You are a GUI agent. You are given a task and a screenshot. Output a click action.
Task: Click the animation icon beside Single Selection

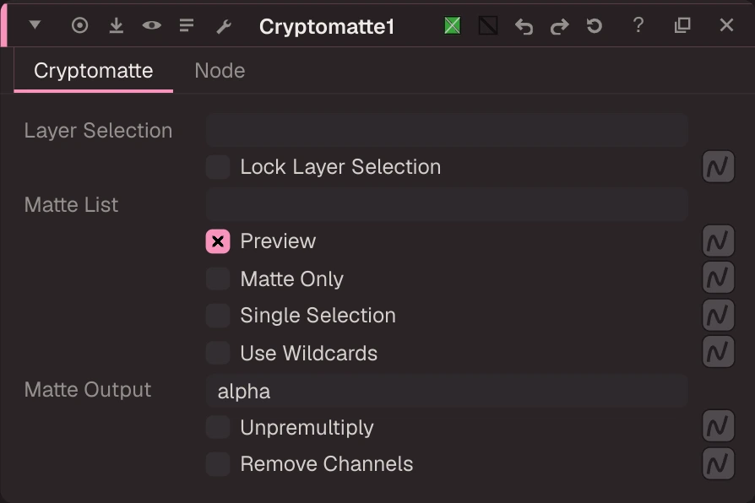718,316
